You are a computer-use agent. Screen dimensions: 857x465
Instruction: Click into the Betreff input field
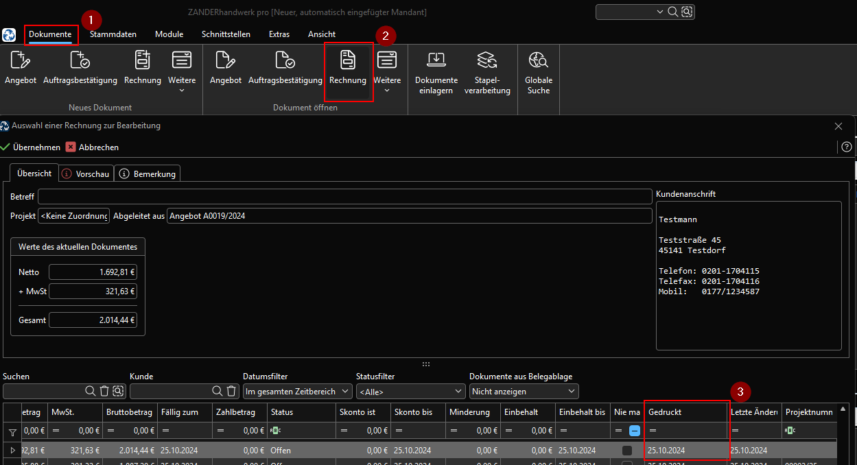coord(344,197)
